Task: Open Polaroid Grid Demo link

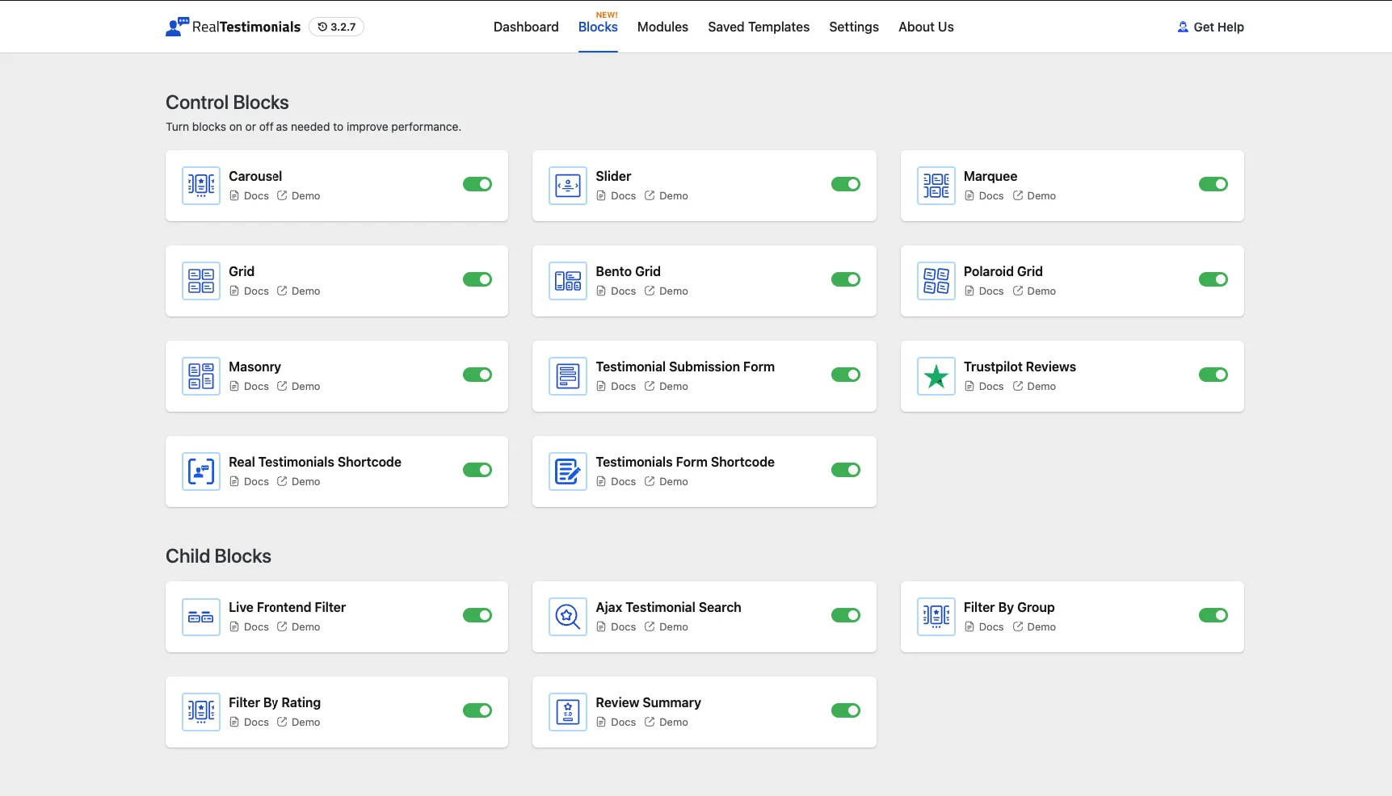Action: coord(1034,291)
